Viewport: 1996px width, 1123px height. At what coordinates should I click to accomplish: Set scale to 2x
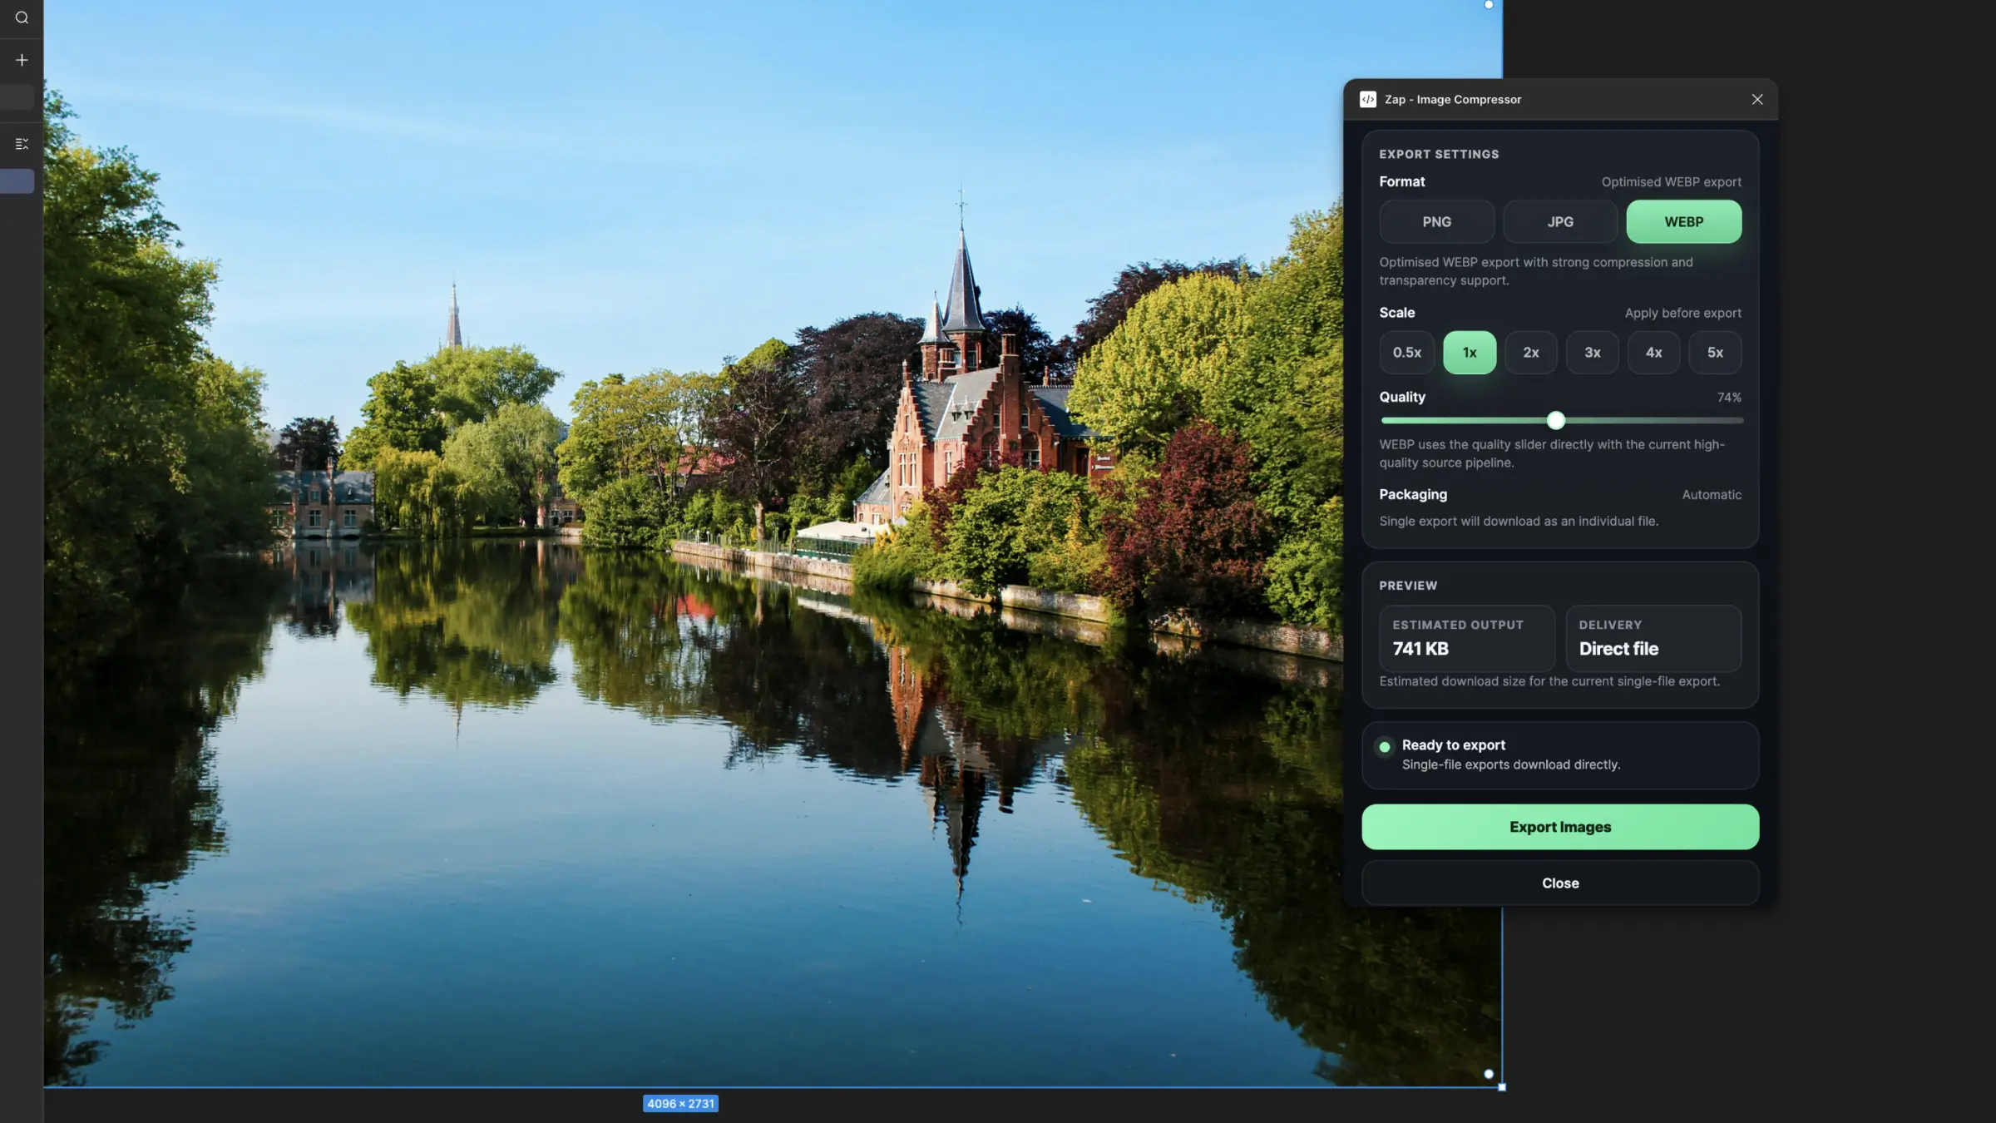tap(1530, 353)
